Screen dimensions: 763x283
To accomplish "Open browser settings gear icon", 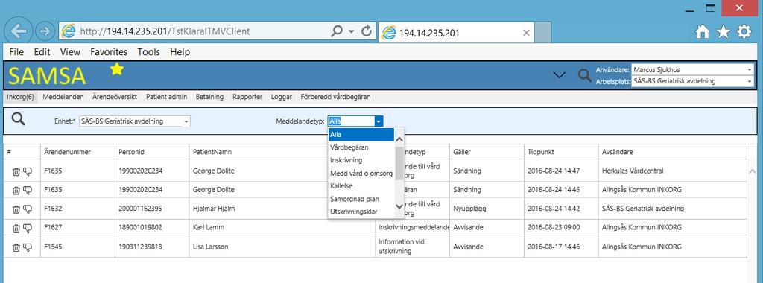I will [744, 32].
